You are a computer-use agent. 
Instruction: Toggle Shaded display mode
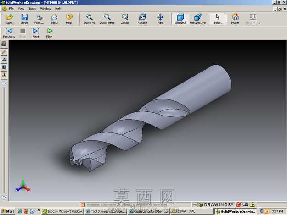pos(180,19)
